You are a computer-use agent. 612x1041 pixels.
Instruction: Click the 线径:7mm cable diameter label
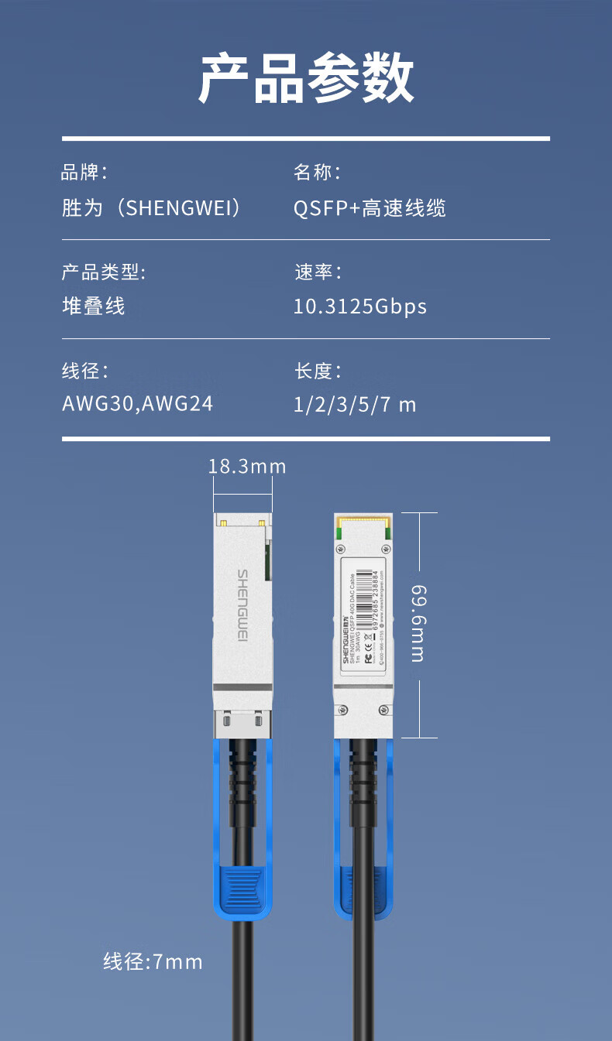click(153, 962)
